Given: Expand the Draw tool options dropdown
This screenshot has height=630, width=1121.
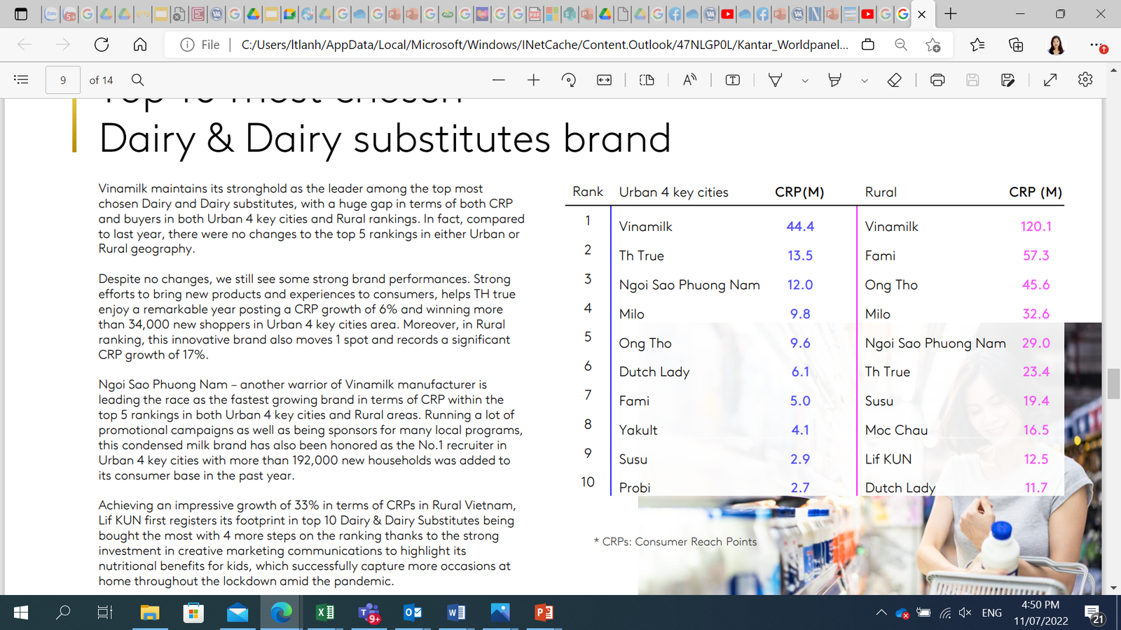Looking at the screenshot, I should 805,80.
